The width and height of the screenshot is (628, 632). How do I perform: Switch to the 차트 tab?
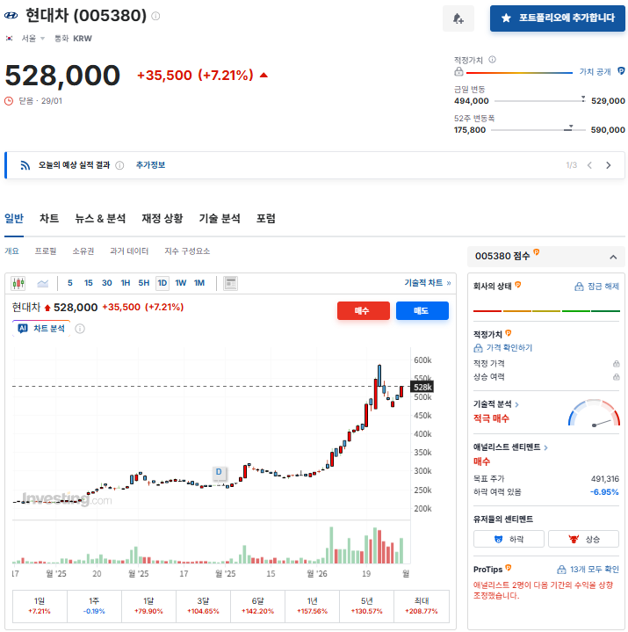point(49,219)
